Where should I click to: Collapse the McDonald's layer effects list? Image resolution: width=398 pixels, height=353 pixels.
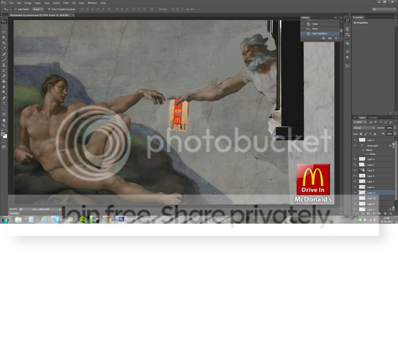pos(393,145)
